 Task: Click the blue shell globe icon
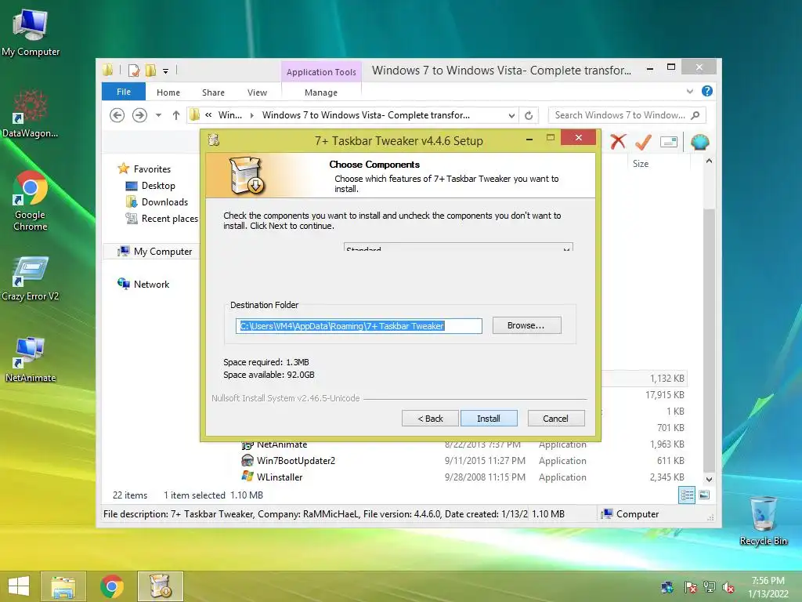[x=699, y=142]
